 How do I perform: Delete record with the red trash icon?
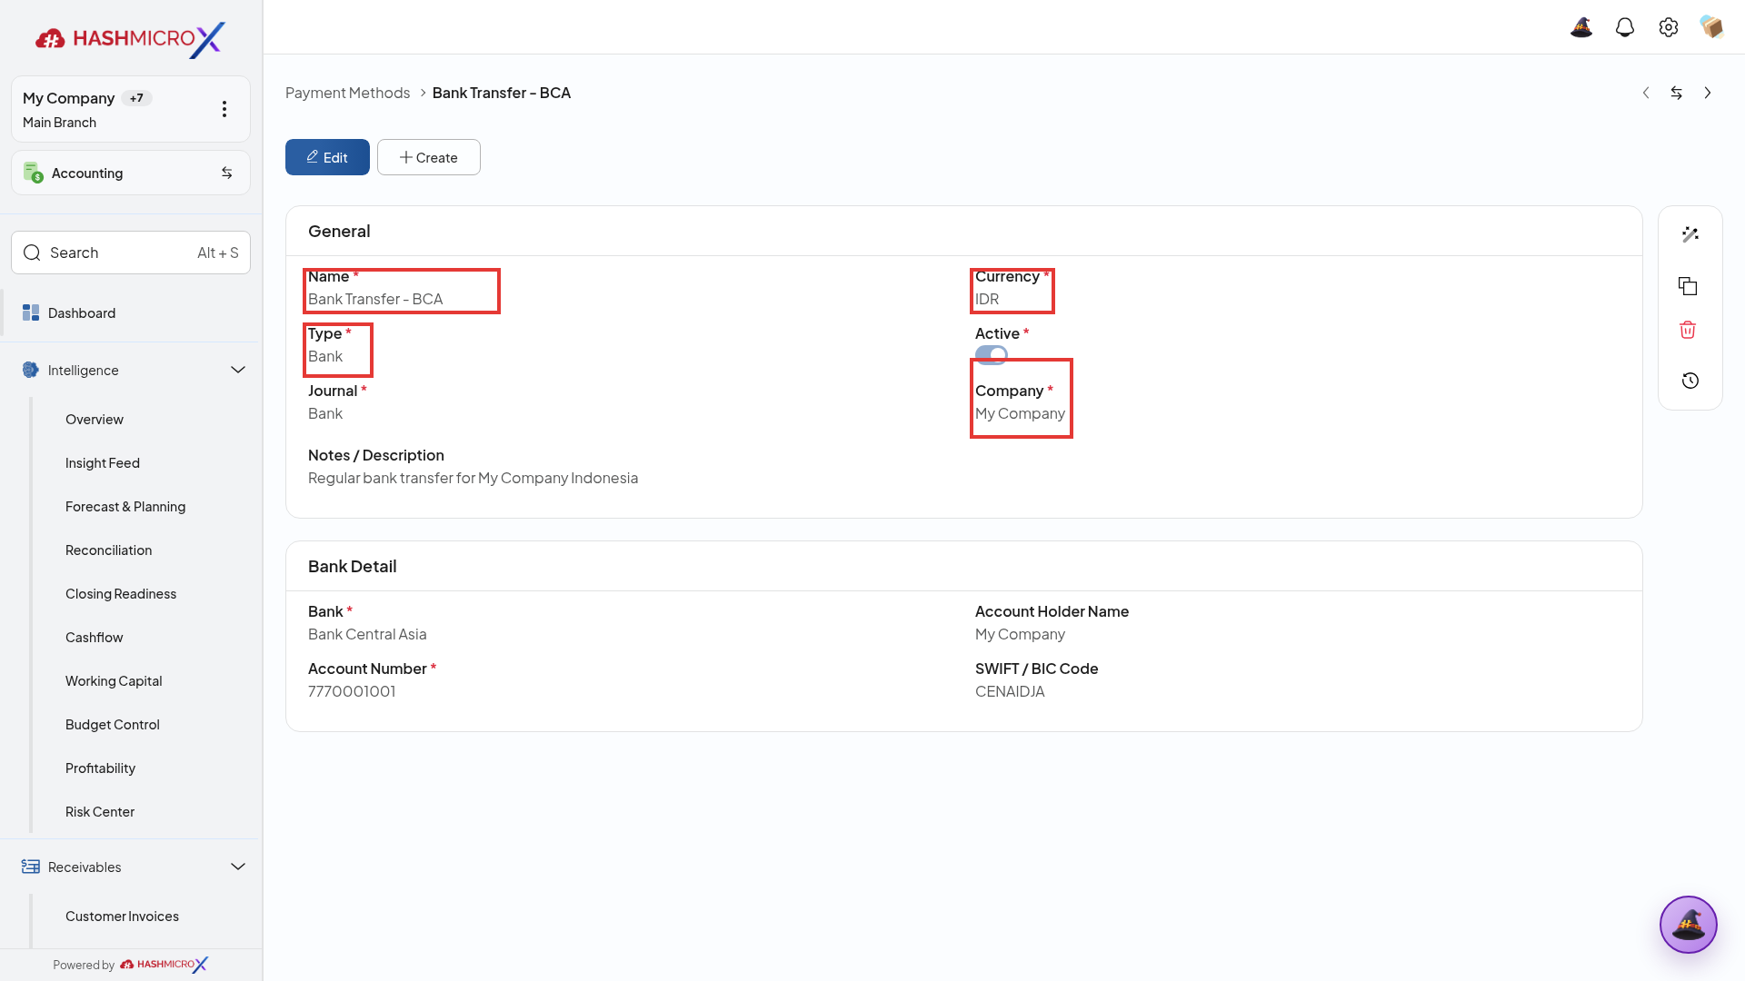pyautogui.click(x=1688, y=330)
